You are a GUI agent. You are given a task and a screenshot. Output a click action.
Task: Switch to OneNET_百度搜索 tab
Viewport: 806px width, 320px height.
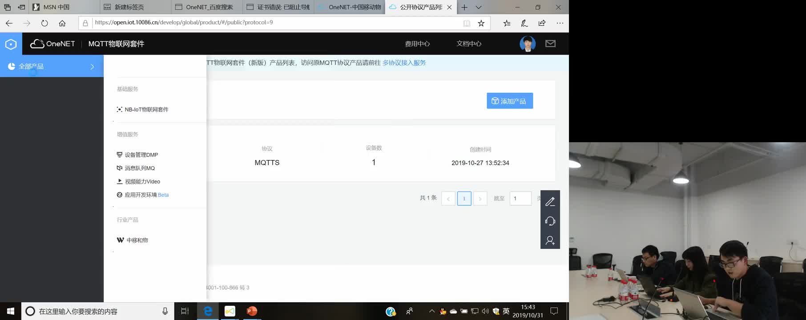pyautogui.click(x=207, y=7)
